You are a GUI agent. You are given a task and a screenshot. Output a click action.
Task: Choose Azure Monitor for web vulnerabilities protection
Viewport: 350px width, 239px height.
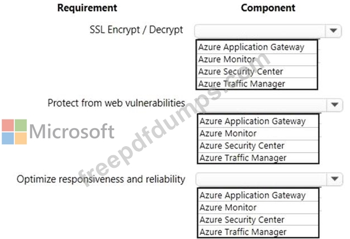pyautogui.click(x=258, y=134)
